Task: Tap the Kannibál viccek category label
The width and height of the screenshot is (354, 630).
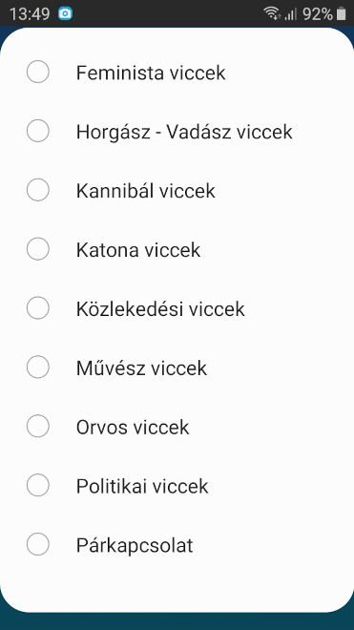Action: (x=145, y=191)
